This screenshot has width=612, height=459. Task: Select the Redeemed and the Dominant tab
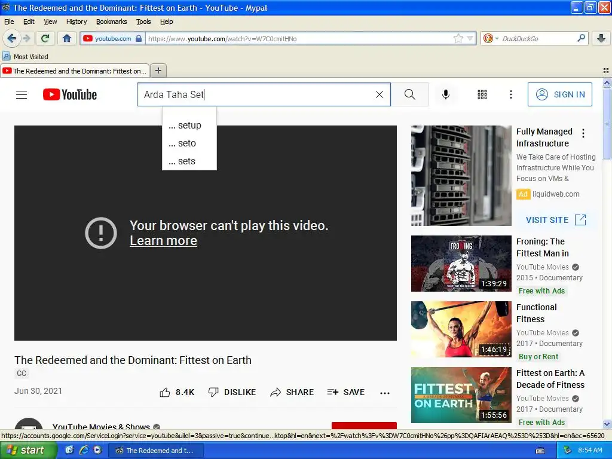(75, 71)
